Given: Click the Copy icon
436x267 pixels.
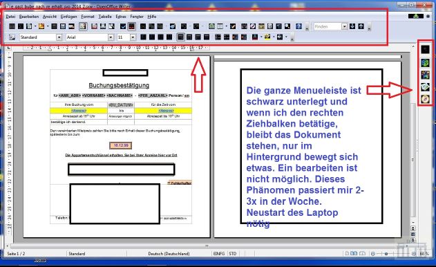Looking at the screenshot, I should pos(151,26).
